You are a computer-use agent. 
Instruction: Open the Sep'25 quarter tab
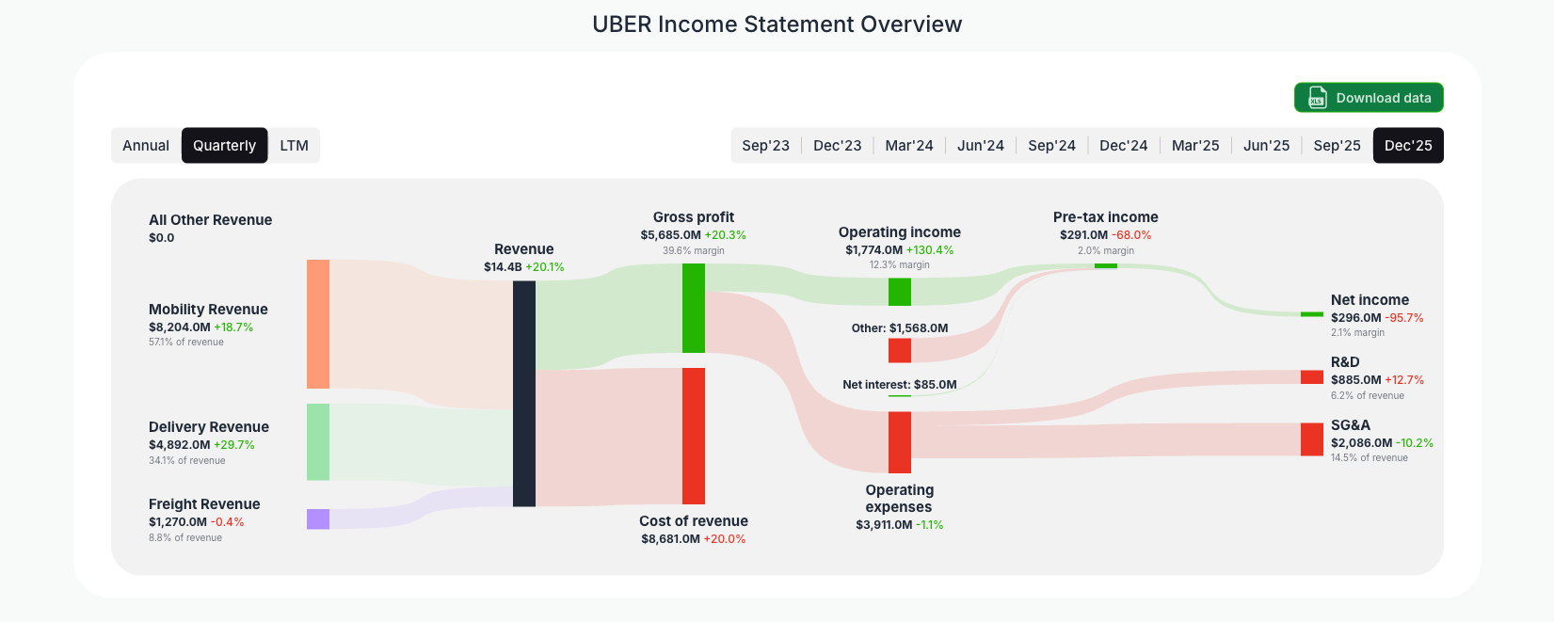tap(1337, 145)
